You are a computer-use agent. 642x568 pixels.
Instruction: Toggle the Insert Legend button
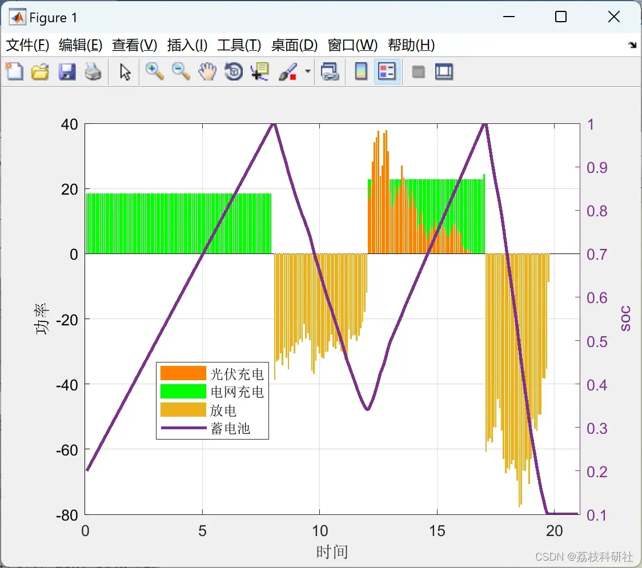(x=387, y=71)
